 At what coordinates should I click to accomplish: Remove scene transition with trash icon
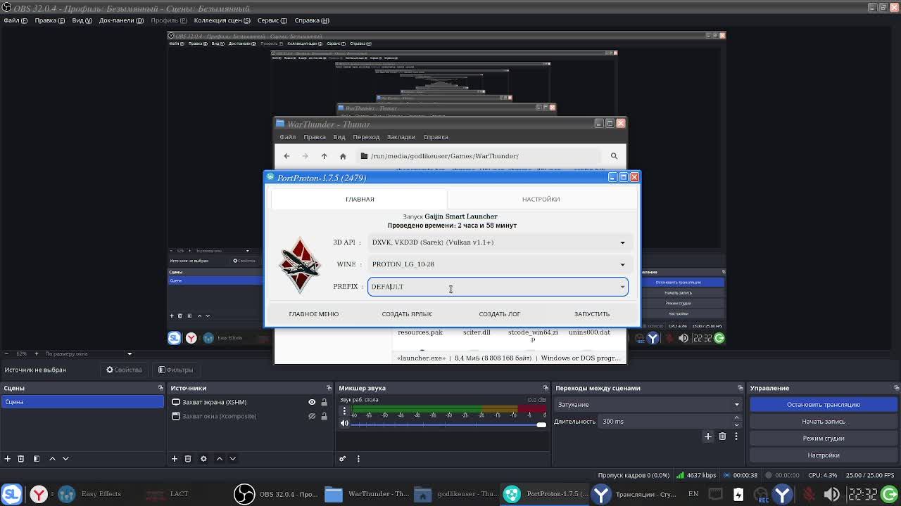[x=722, y=436]
